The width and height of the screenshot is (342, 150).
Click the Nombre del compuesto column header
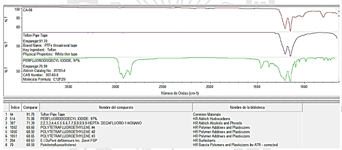pos(116,107)
